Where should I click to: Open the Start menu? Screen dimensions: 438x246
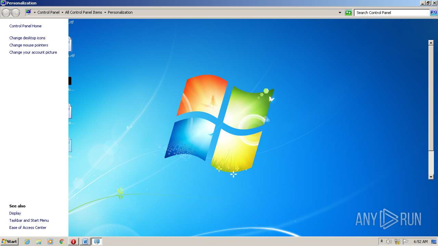(x=9, y=242)
